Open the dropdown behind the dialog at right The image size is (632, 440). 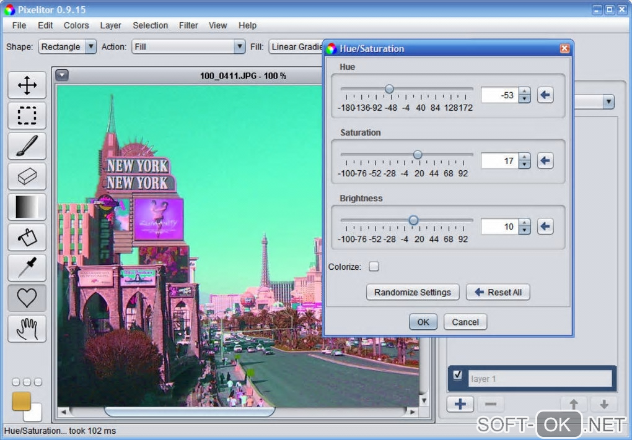[608, 101]
